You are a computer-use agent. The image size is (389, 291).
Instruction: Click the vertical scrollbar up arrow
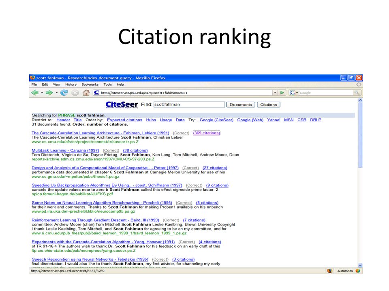[x=360, y=100]
